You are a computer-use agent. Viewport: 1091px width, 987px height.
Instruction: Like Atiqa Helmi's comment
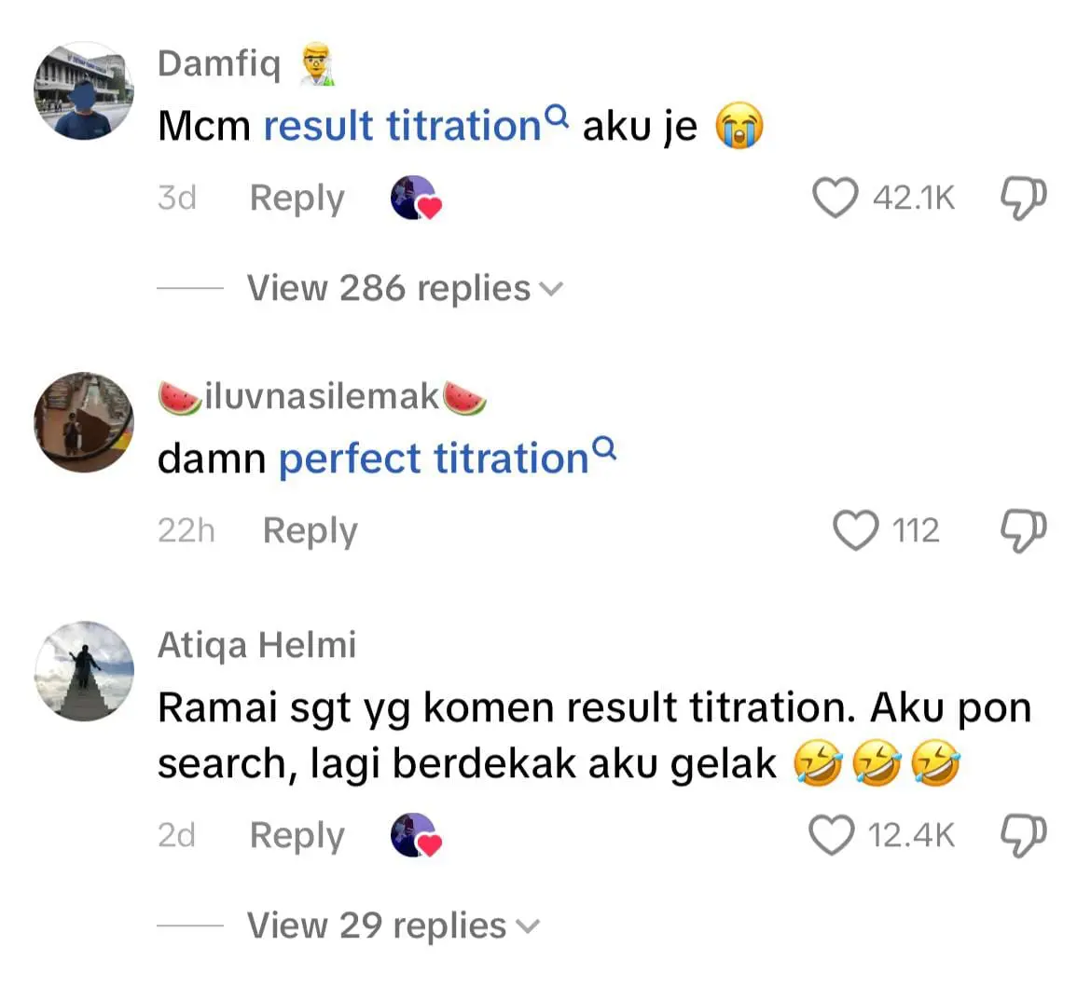pos(831,835)
